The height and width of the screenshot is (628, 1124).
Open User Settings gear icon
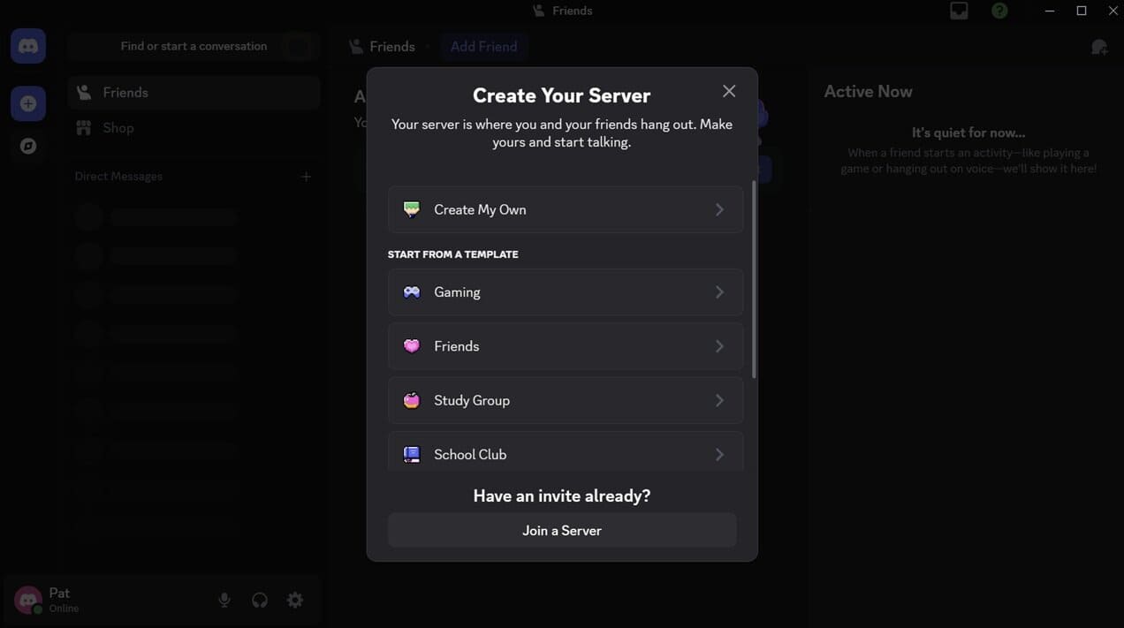[295, 600]
